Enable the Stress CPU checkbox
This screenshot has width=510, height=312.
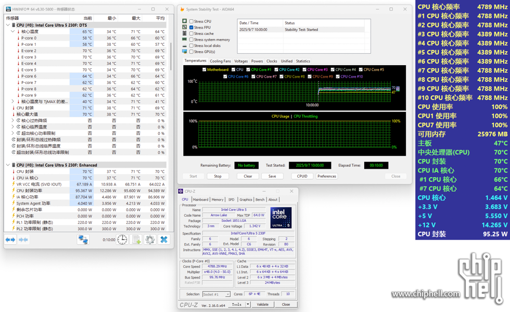click(x=192, y=21)
